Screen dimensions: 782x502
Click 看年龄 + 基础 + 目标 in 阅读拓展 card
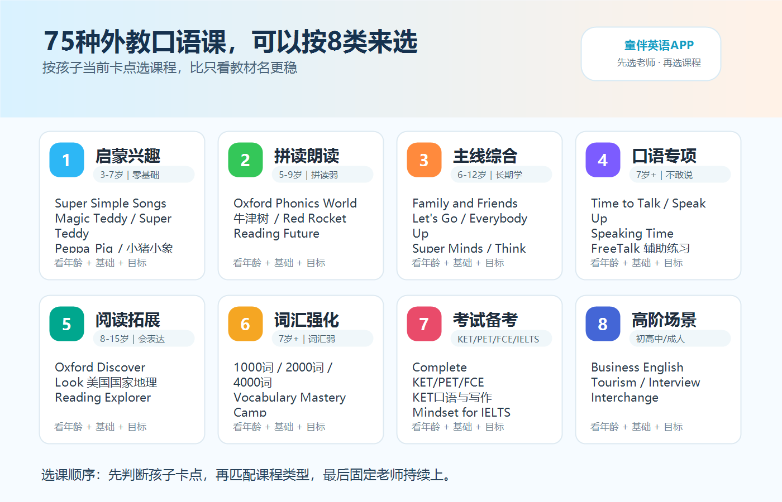coord(101,427)
